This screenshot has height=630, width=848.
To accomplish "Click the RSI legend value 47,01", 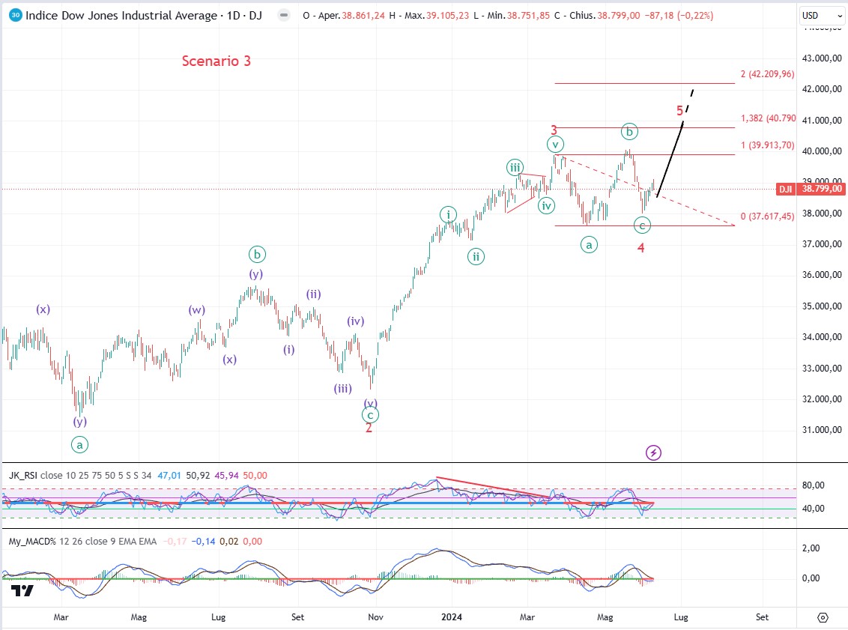I will coord(169,476).
